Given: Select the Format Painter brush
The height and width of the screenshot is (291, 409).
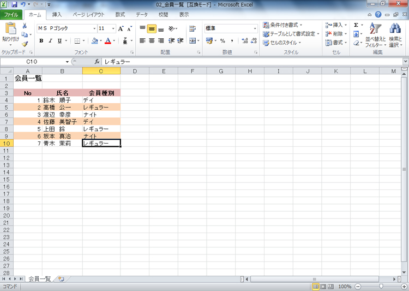Looking at the screenshot, I should click(25, 44).
